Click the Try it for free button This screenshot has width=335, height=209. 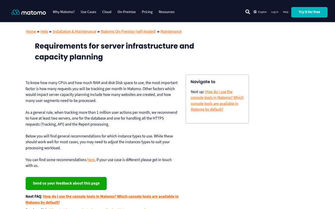[x=309, y=12]
